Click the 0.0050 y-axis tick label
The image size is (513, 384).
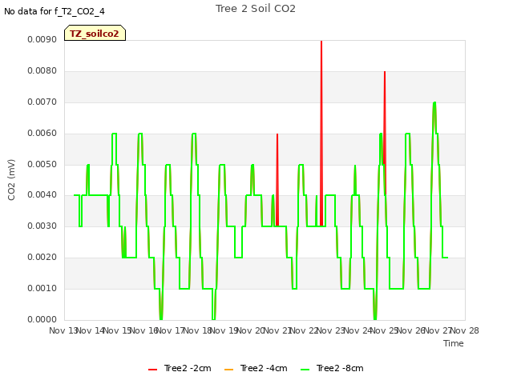click(x=42, y=164)
